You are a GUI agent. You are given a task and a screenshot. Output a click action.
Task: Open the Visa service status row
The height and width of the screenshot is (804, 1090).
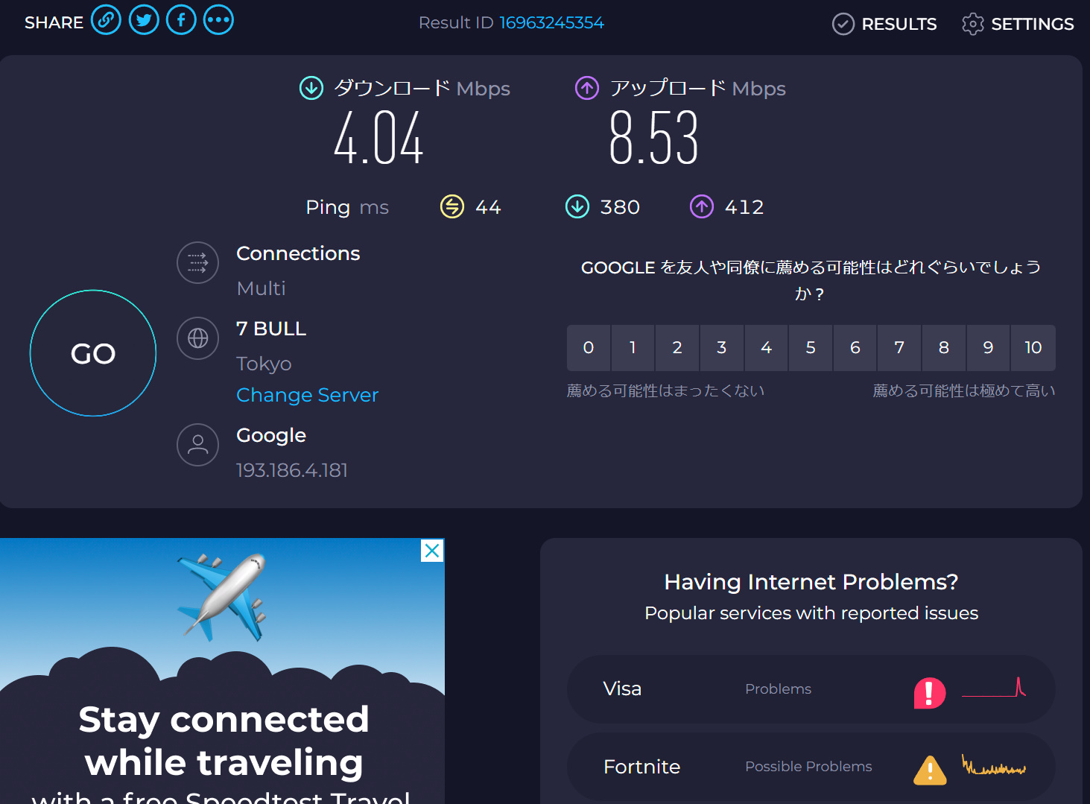(x=811, y=689)
